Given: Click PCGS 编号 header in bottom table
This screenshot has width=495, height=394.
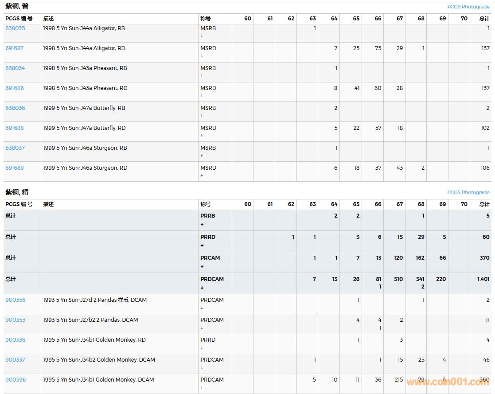Looking at the screenshot, I should click(x=19, y=204).
